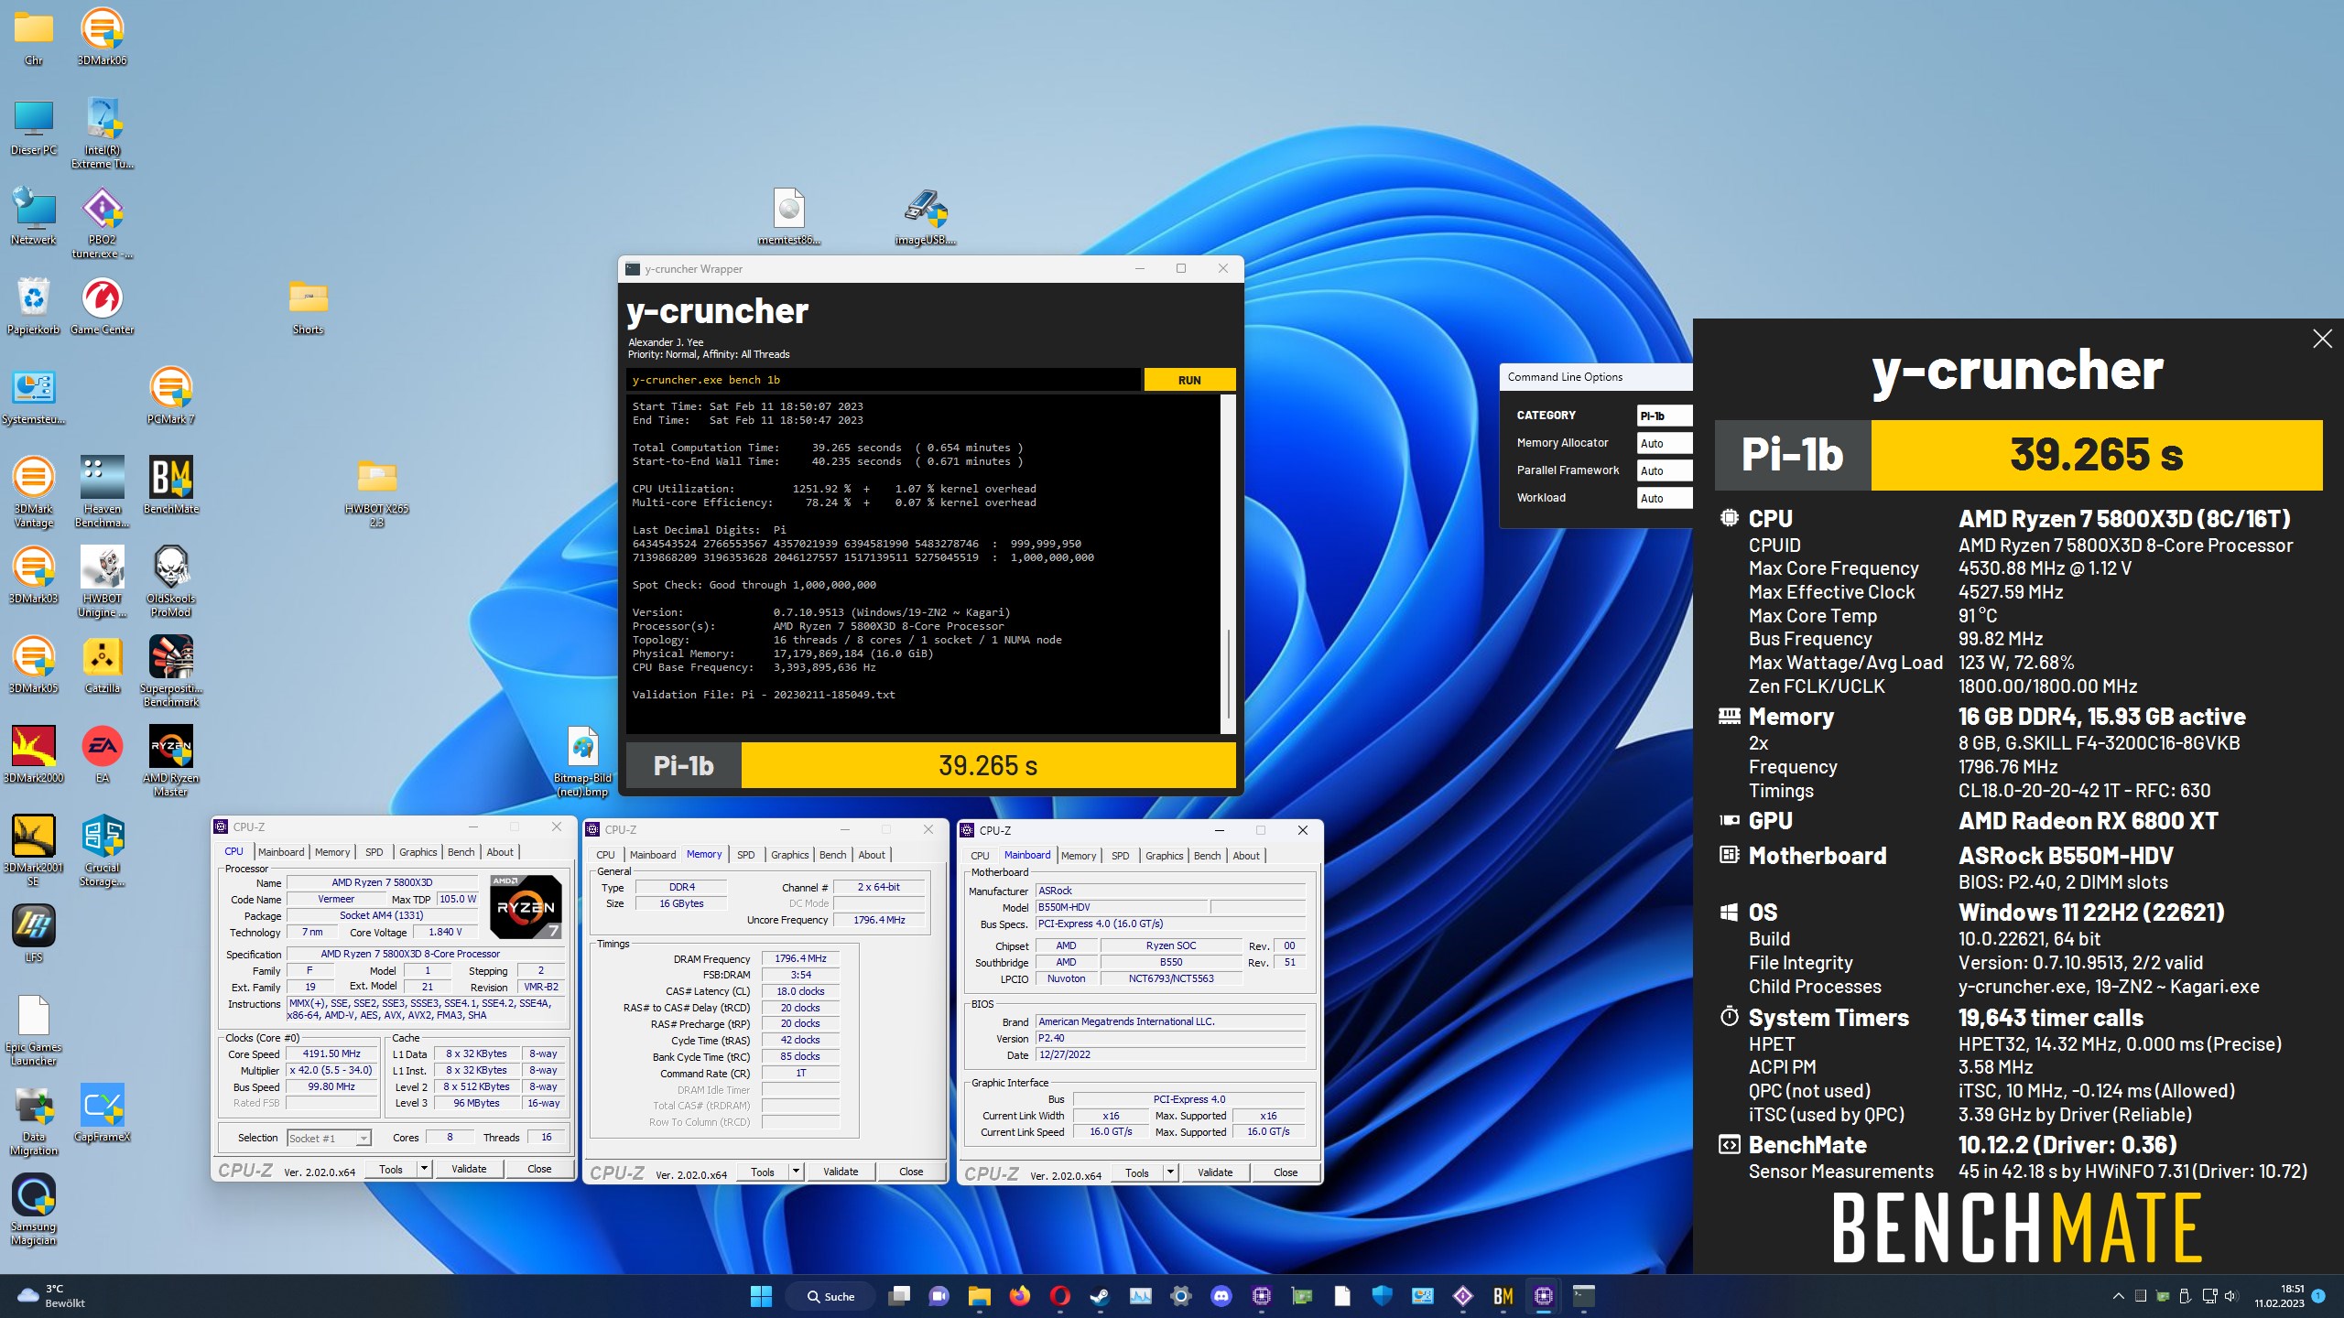Launch Game Center from the desktop
The image size is (2344, 1318).
102,306
